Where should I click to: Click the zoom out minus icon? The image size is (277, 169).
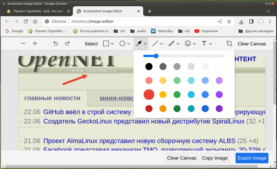tap(23, 44)
